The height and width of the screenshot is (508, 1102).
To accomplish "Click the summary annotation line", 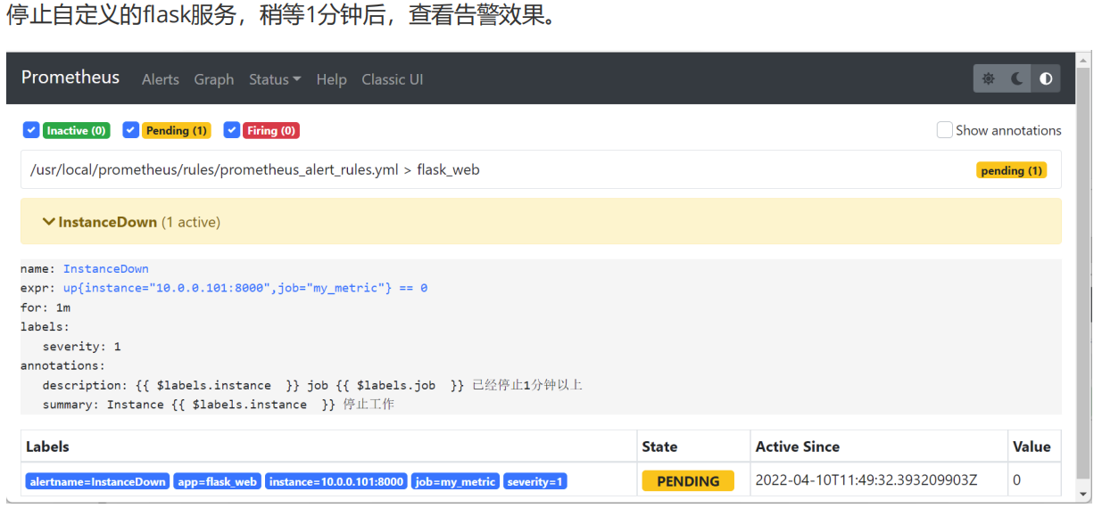I will point(219,405).
